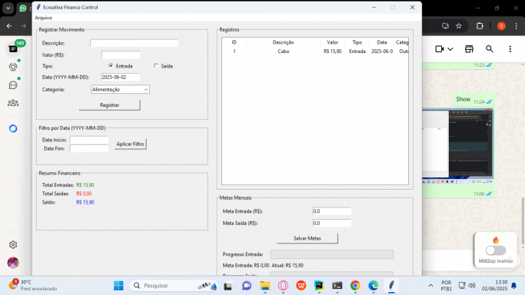Click the video call camera icon
This screenshot has width=525, height=295.
coord(439,49)
